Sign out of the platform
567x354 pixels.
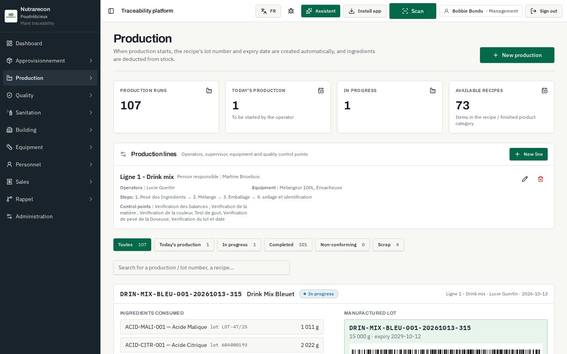pyautogui.click(x=544, y=11)
